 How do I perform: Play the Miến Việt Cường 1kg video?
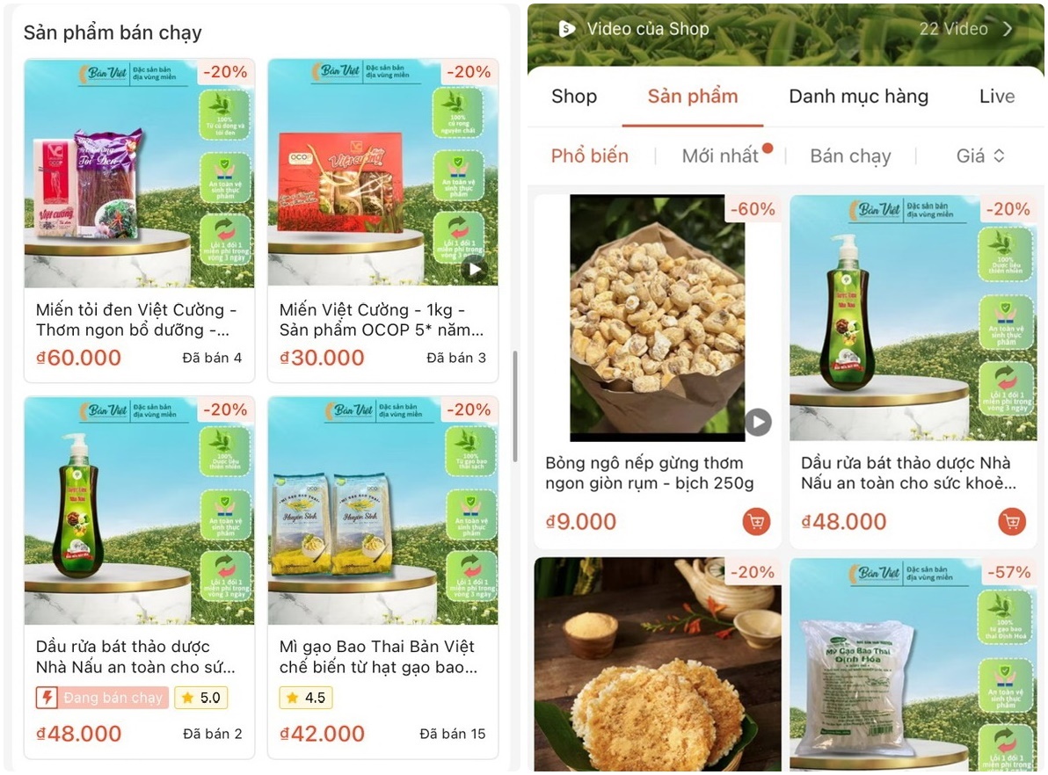click(474, 269)
